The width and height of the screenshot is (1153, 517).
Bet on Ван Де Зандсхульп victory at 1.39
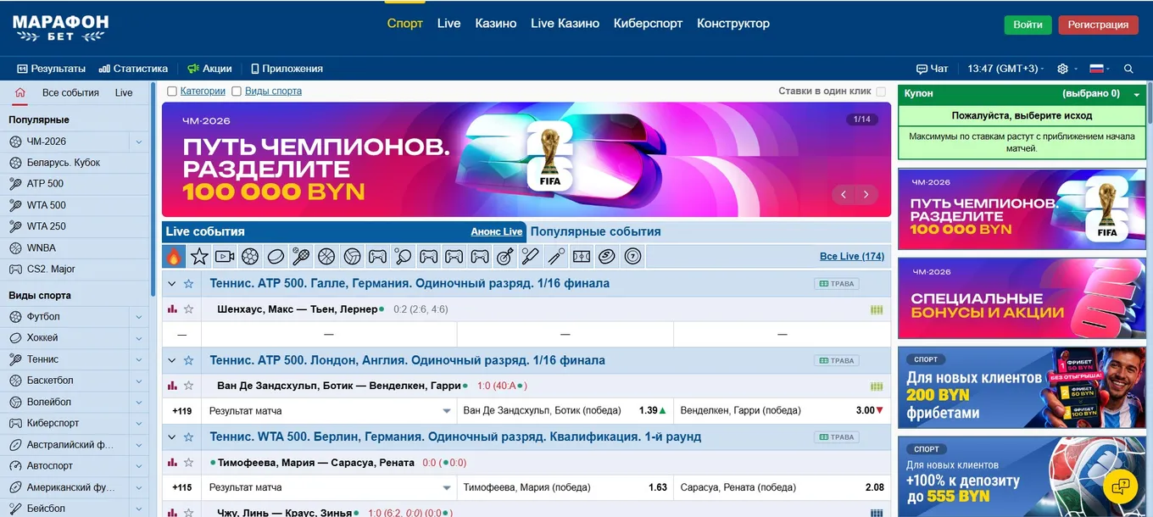565,411
